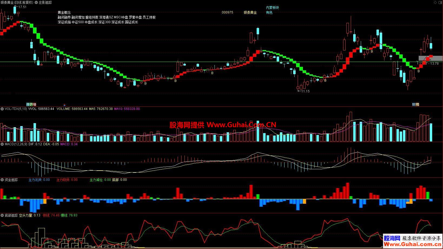
Task: Click the 融资融券 tag line
Action: point(107,17)
